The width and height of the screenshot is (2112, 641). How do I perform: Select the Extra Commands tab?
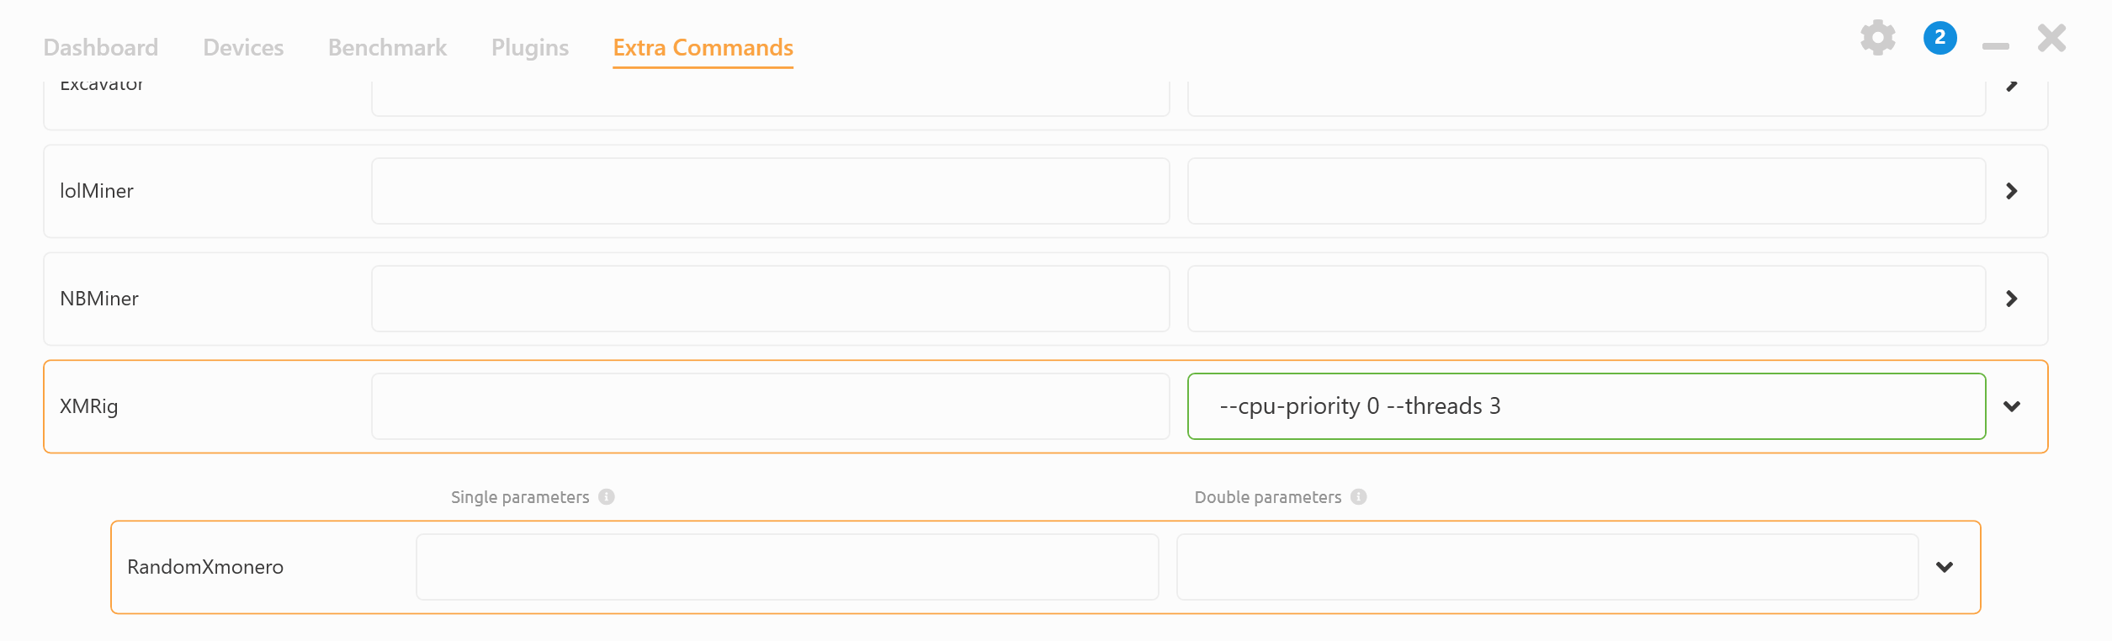(x=702, y=47)
